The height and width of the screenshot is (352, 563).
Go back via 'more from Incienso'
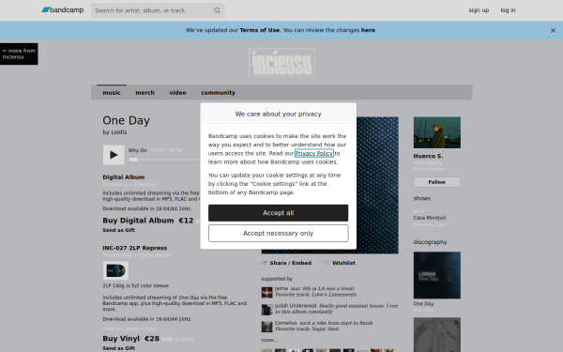(x=19, y=54)
